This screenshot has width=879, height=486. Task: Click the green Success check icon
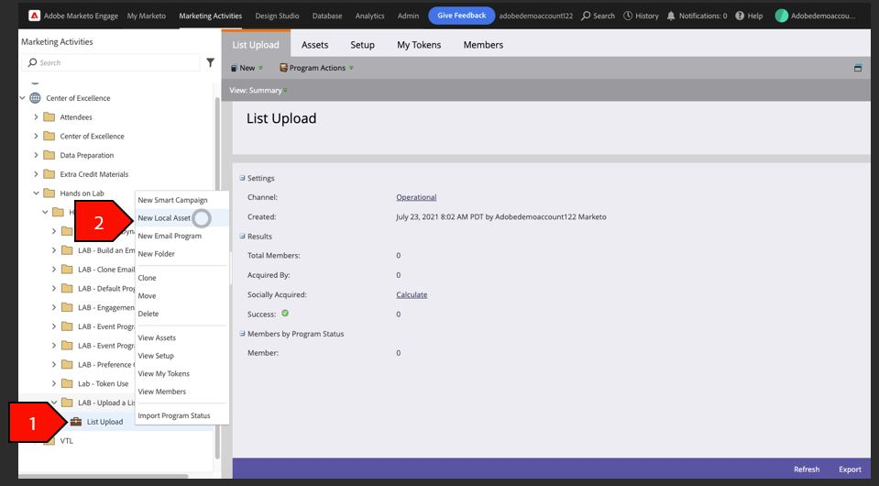pyautogui.click(x=285, y=314)
